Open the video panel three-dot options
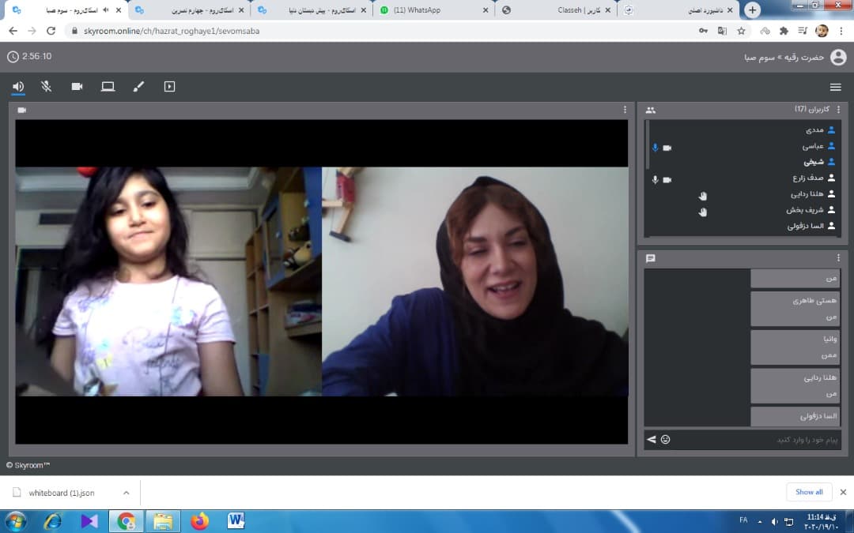This screenshot has height=533, width=854. click(625, 110)
